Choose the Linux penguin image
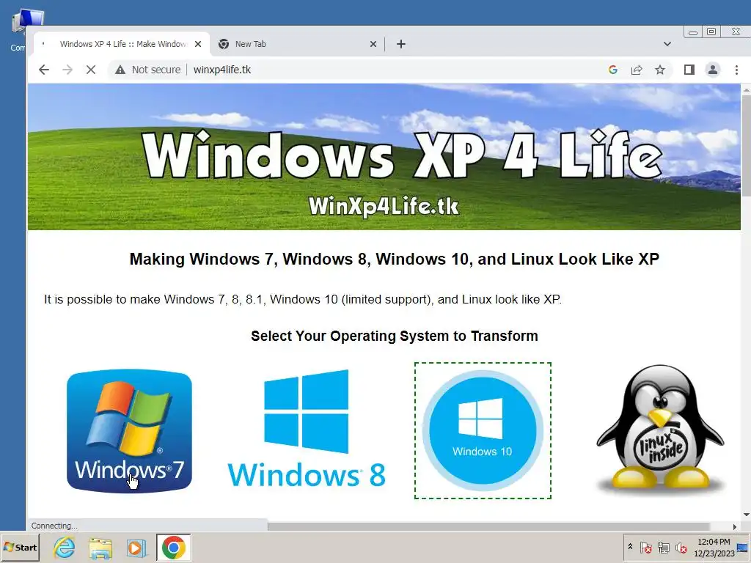The width and height of the screenshot is (751, 563). [660, 429]
